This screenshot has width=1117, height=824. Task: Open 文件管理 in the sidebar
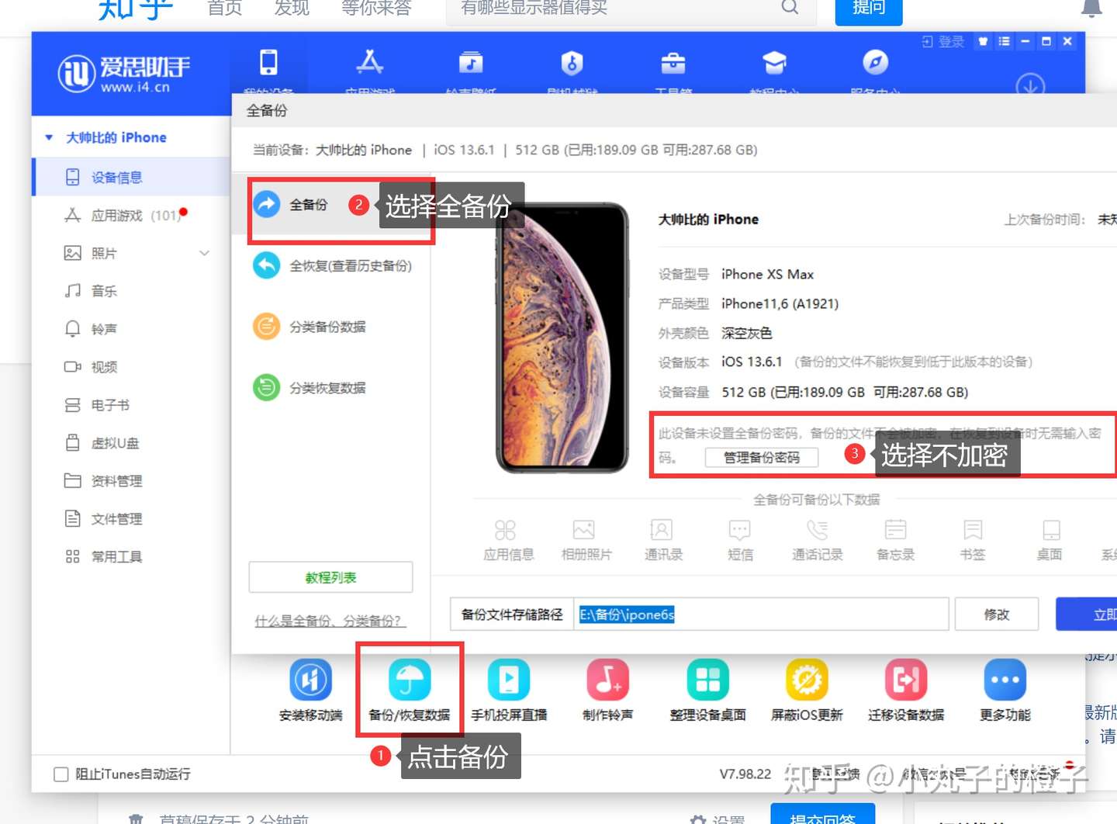point(132,519)
